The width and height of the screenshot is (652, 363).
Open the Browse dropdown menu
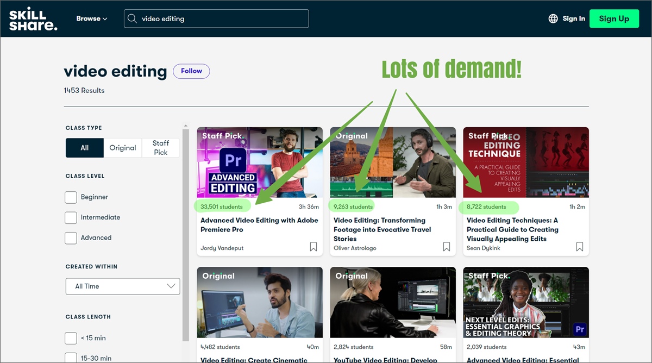(91, 18)
